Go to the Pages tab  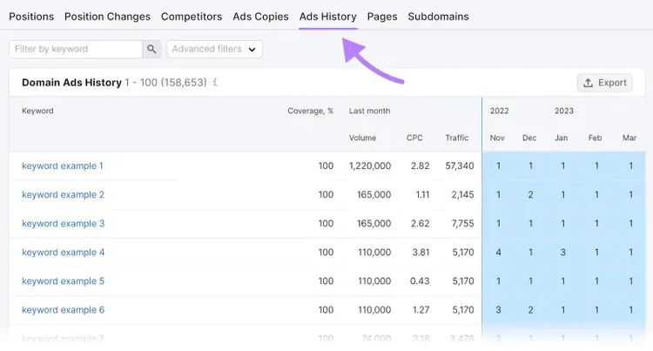[382, 17]
